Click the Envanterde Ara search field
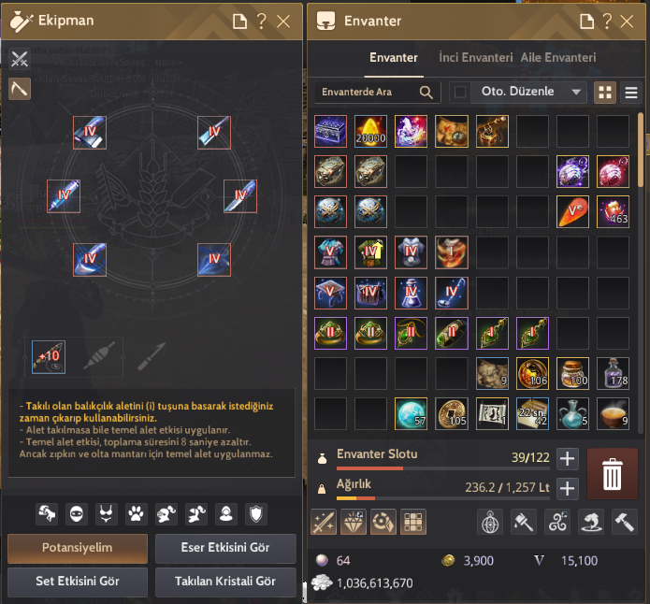 coord(367,92)
